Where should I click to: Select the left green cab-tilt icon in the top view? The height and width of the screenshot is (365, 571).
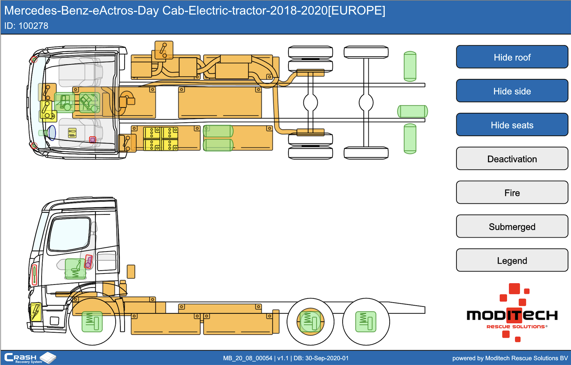(x=65, y=102)
